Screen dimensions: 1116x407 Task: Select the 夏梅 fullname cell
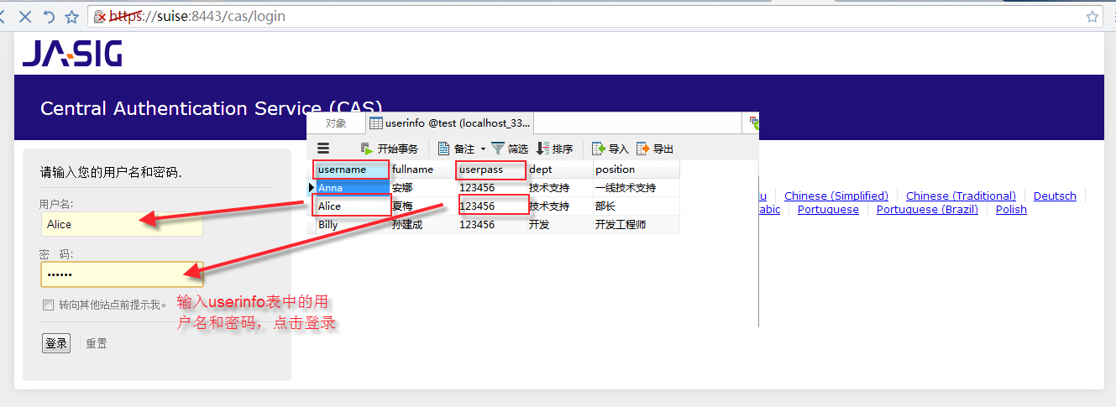(423, 206)
